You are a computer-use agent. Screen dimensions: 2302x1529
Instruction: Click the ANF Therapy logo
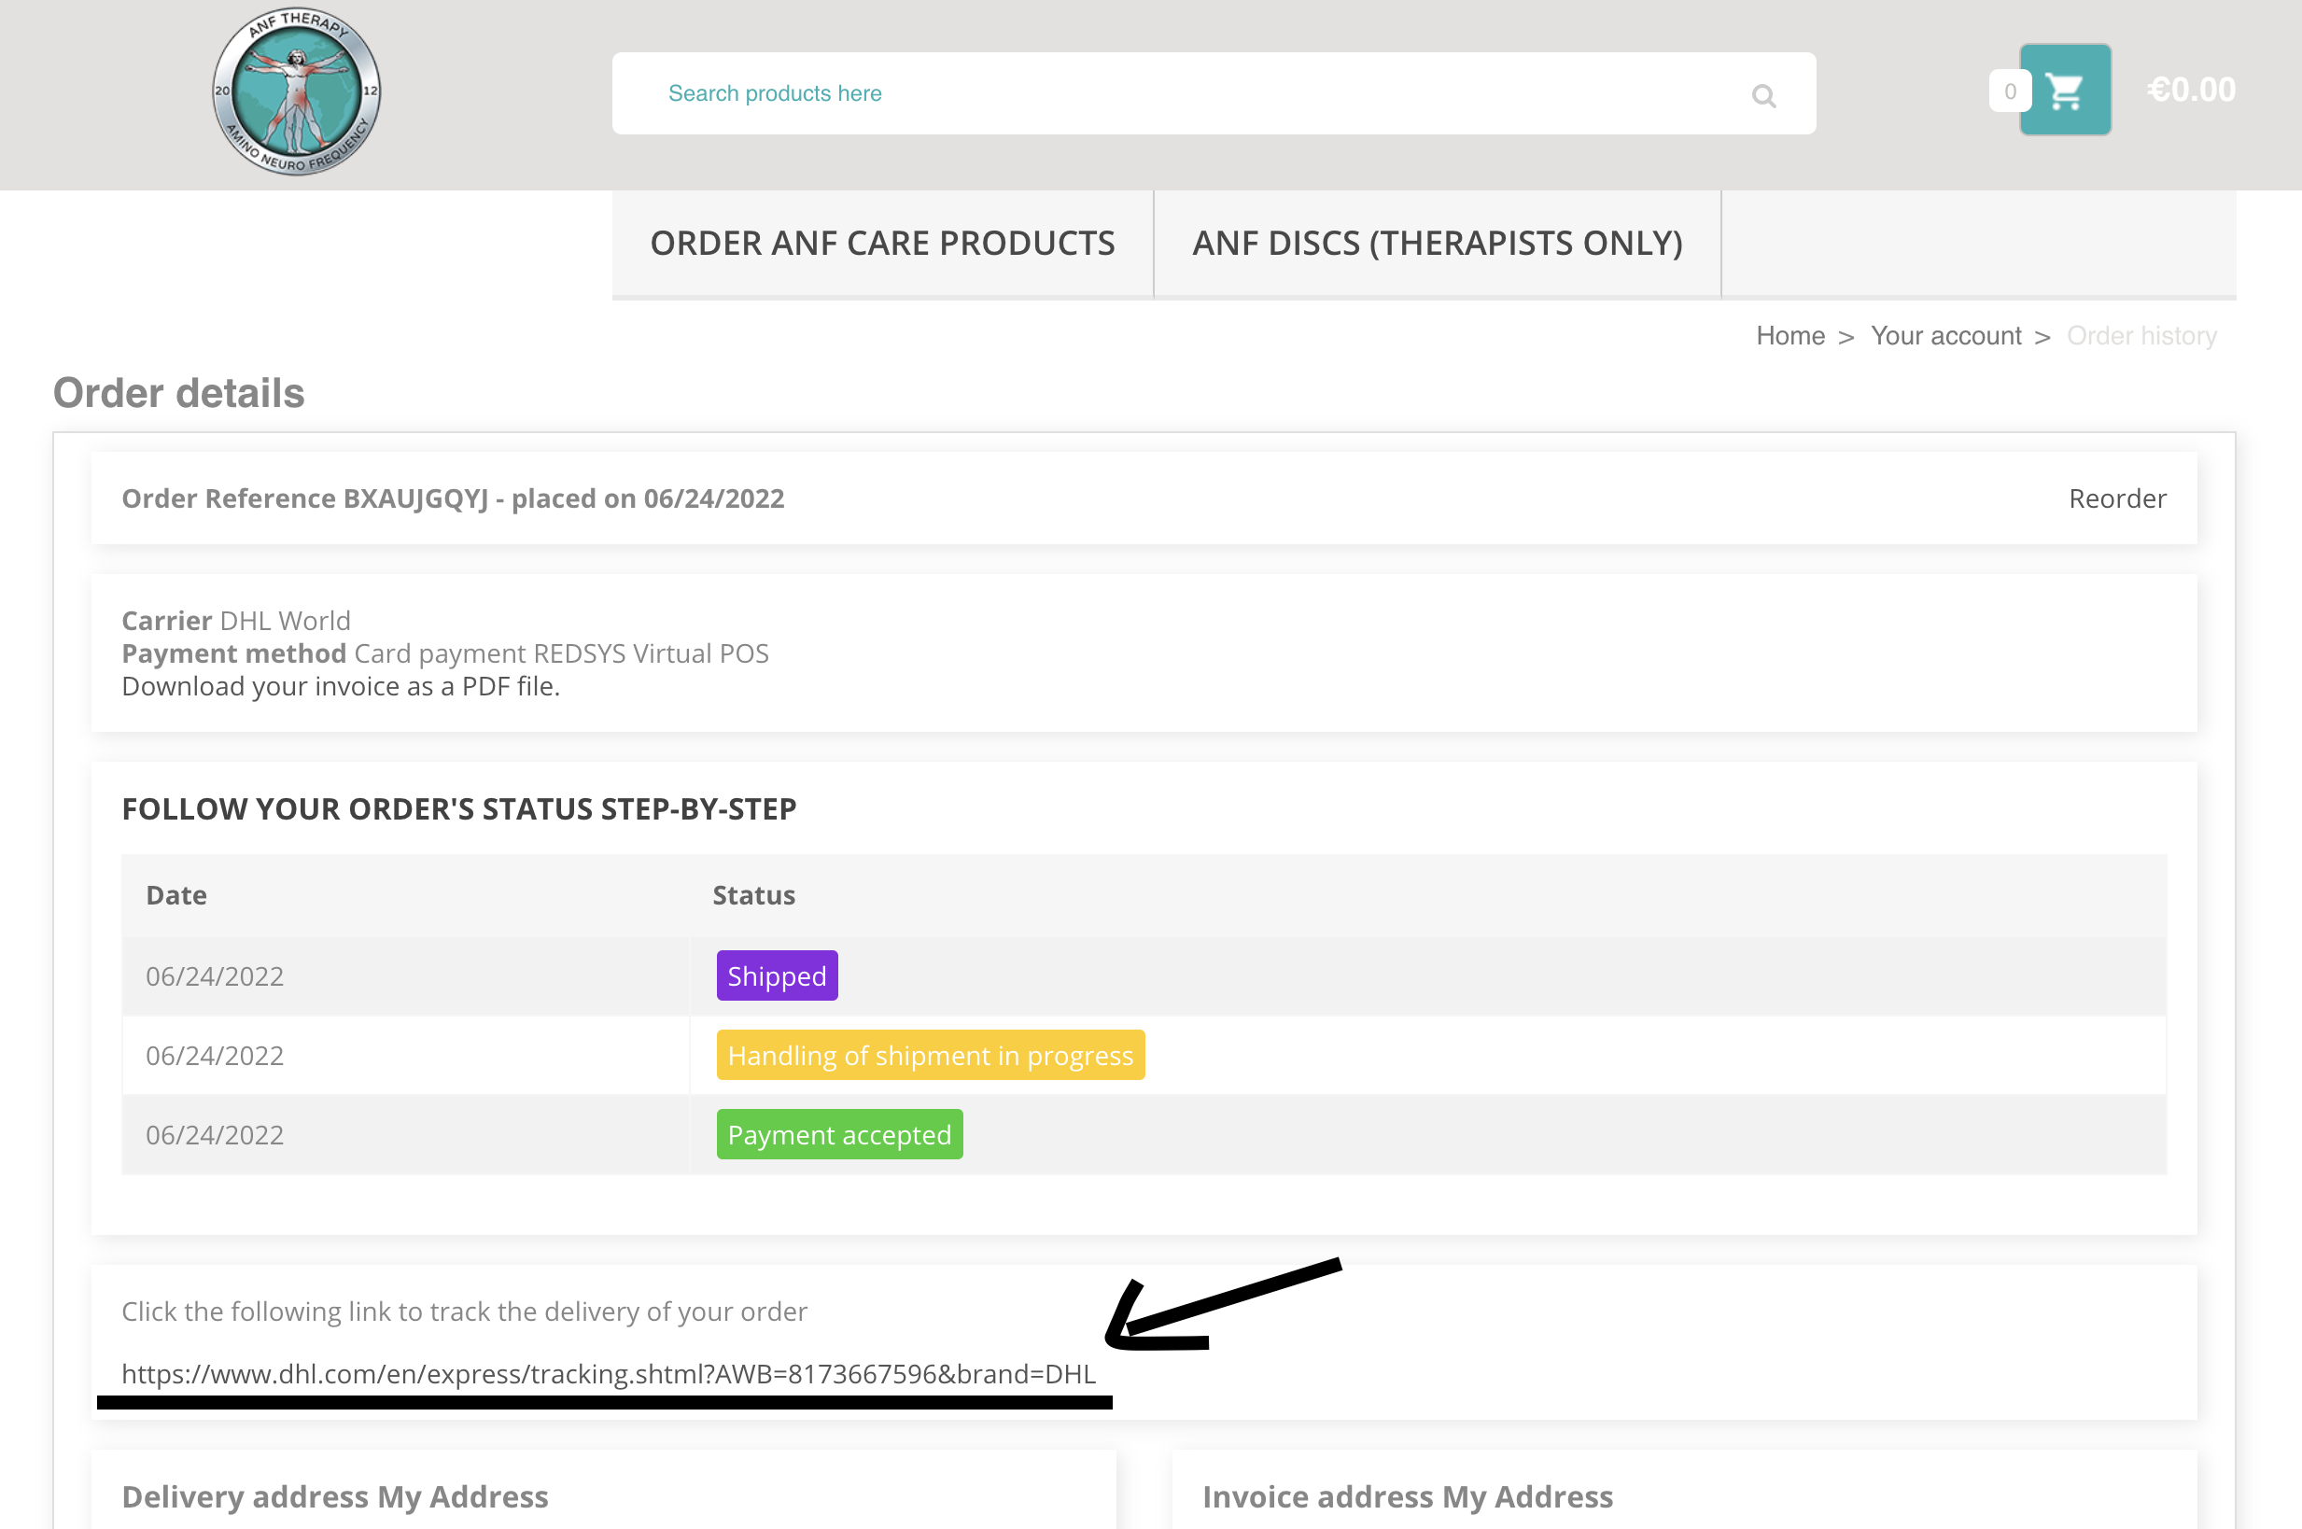click(297, 91)
